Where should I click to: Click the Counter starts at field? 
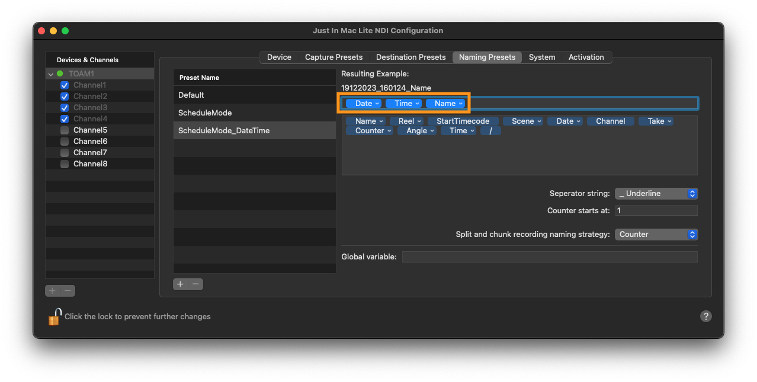pyautogui.click(x=656, y=211)
